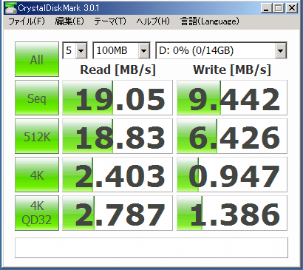Click the 512K write value 6.426

[232, 136]
